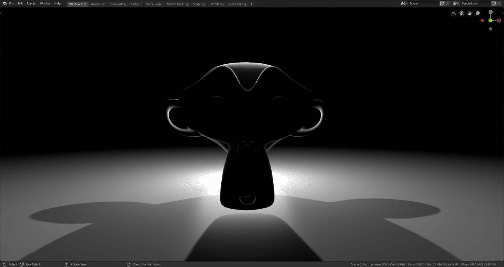Open the view layer browse dropdown
The width and height of the screenshot is (504, 267).
(456, 3)
